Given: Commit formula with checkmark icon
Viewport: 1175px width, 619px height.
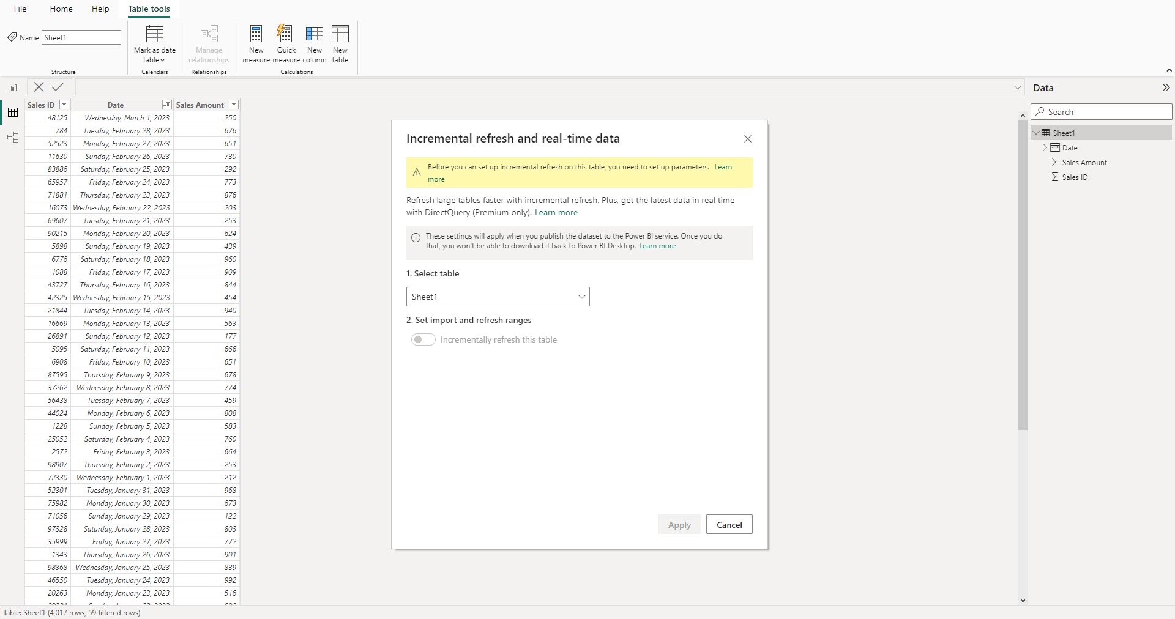Looking at the screenshot, I should pyautogui.click(x=58, y=87).
